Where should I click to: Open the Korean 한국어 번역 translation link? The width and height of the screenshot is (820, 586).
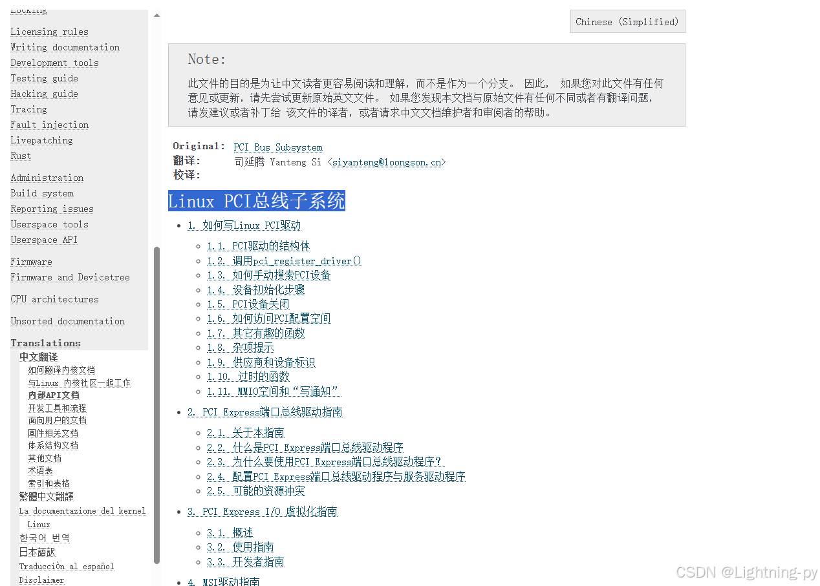coord(44,538)
